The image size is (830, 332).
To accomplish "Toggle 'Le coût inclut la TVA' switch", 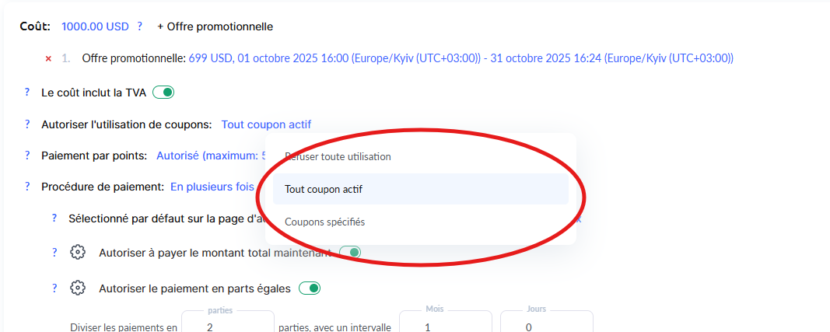I will 163,93.
